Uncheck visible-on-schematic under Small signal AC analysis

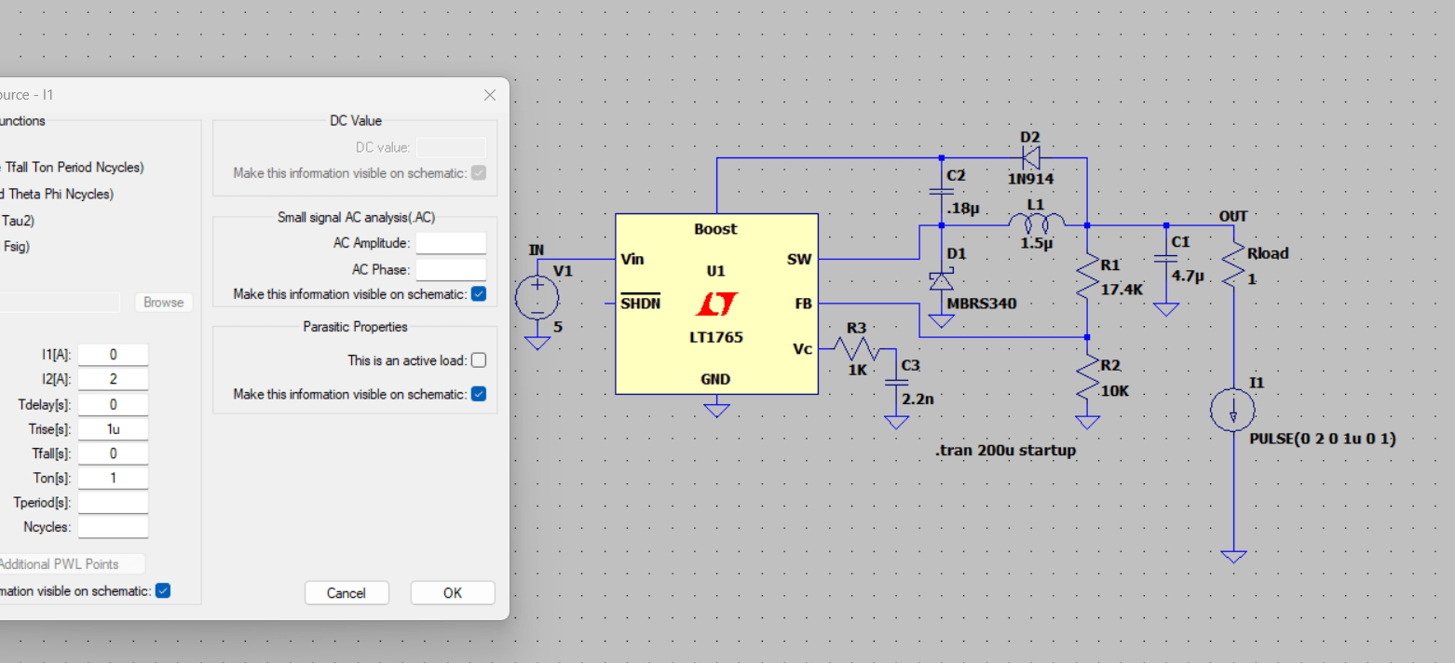pyautogui.click(x=478, y=293)
